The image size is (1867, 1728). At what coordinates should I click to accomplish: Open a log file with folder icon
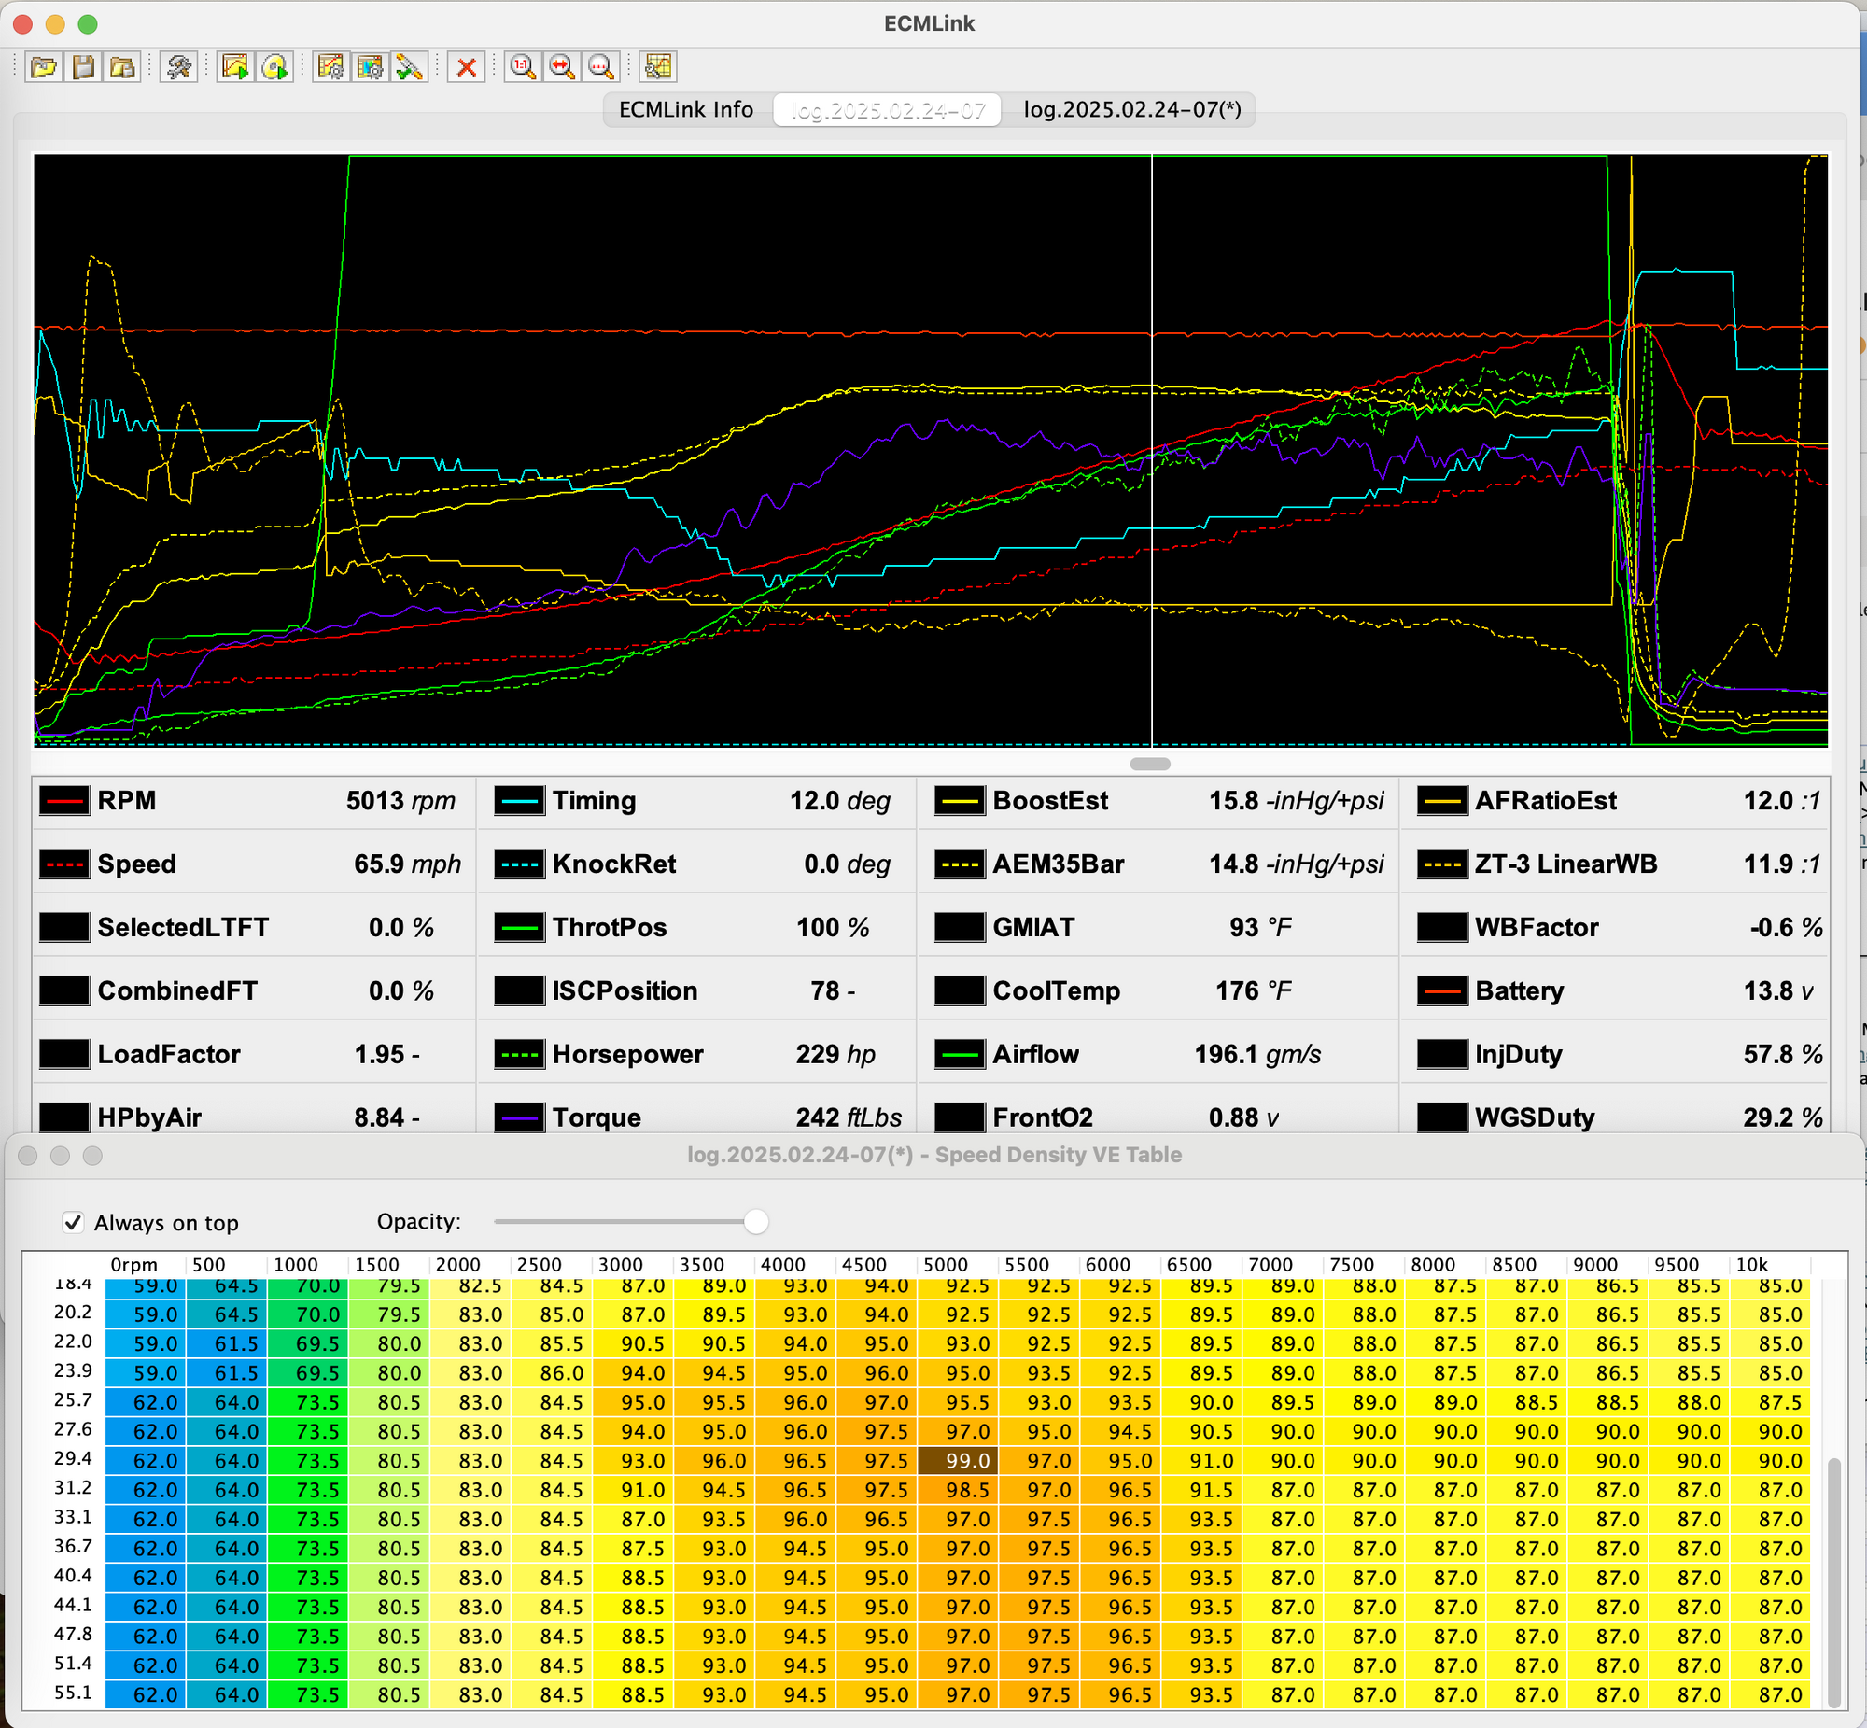point(44,66)
